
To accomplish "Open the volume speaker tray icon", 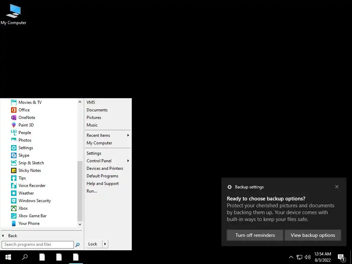I will 308,257.
